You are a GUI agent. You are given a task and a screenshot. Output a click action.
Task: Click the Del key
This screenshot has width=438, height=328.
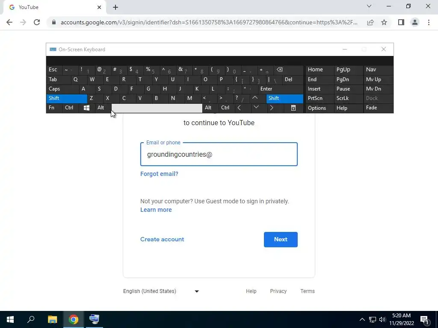[x=293, y=79]
